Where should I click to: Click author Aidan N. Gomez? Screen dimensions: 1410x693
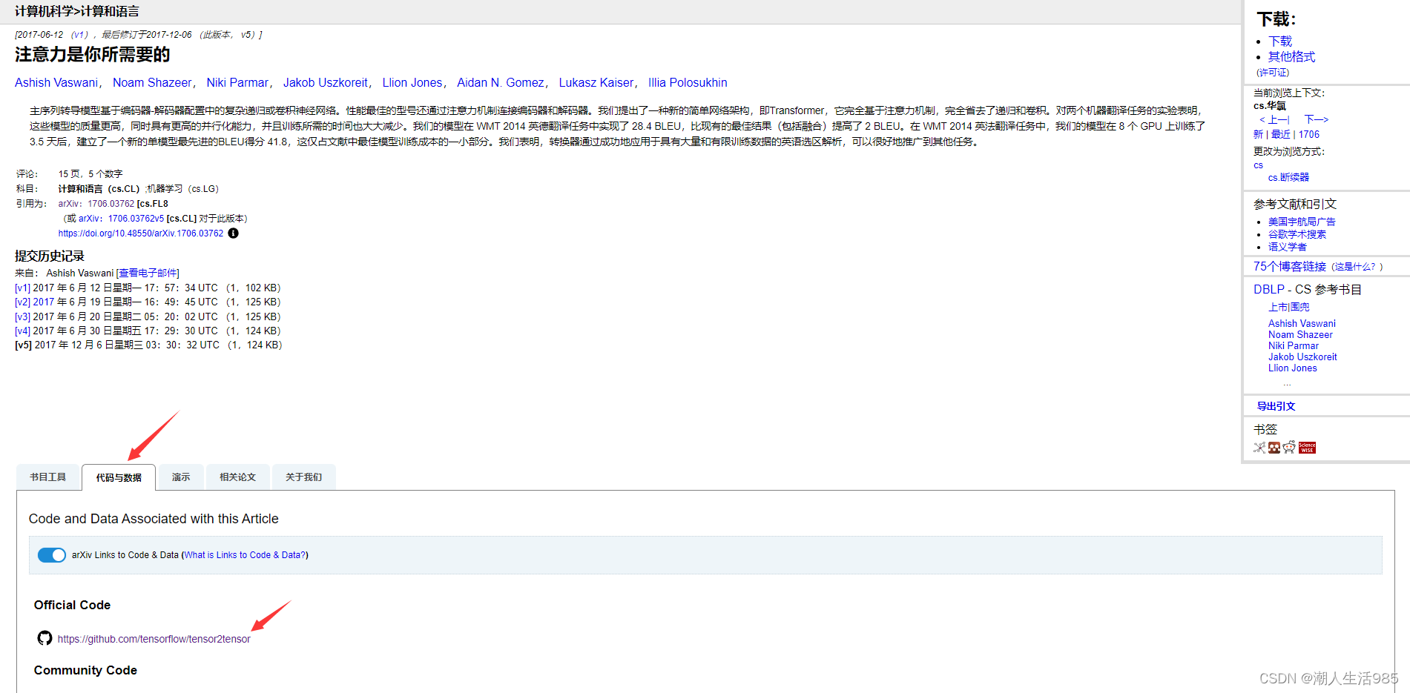click(501, 83)
